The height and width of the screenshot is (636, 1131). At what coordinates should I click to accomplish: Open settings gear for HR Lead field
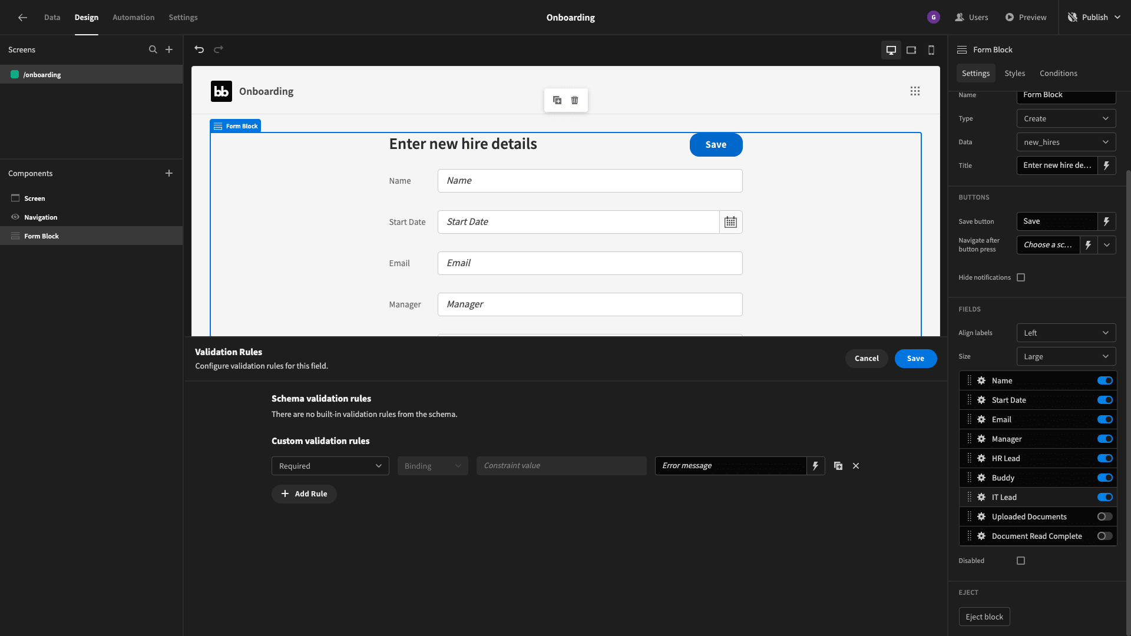(x=981, y=459)
